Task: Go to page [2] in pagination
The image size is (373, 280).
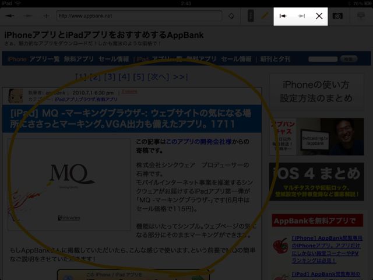Action: 95,77
